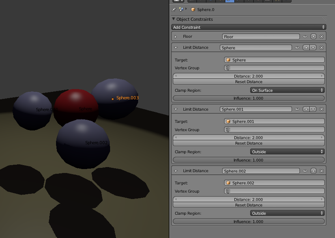Move the Sphere.001 constraint down

313,109
